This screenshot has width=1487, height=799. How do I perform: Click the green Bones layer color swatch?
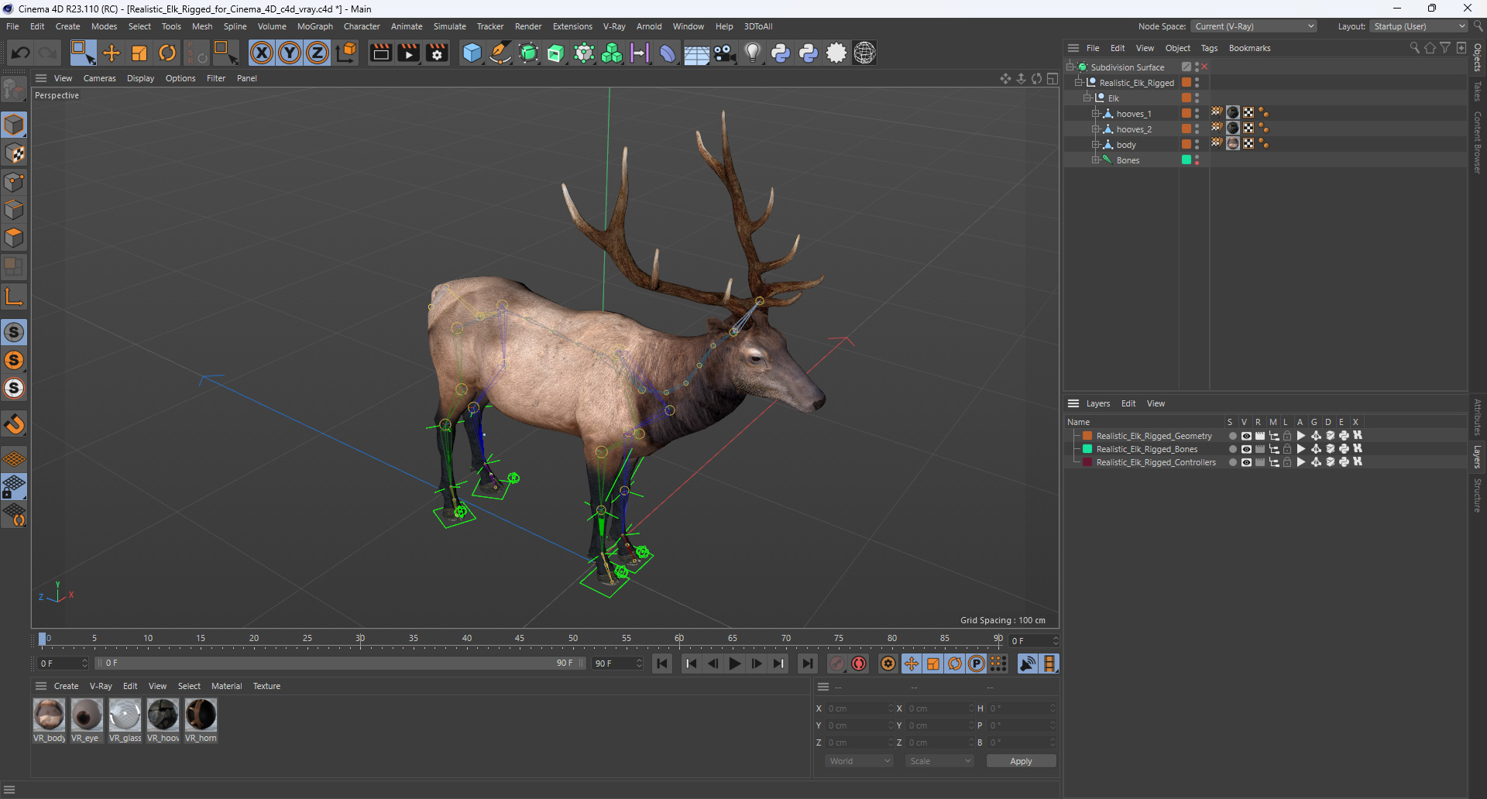pos(1087,449)
